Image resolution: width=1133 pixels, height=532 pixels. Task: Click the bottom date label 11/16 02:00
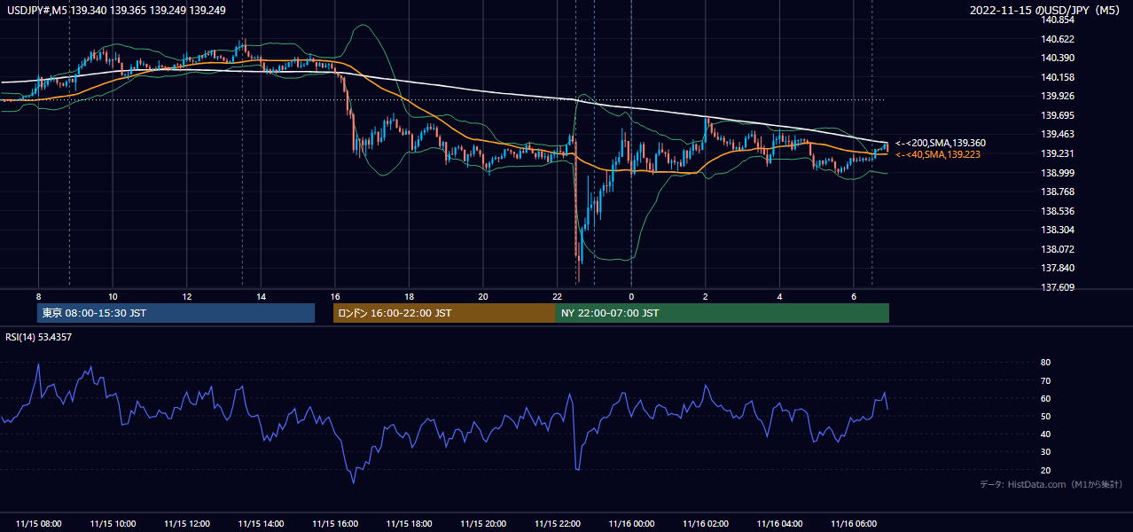click(705, 524)
